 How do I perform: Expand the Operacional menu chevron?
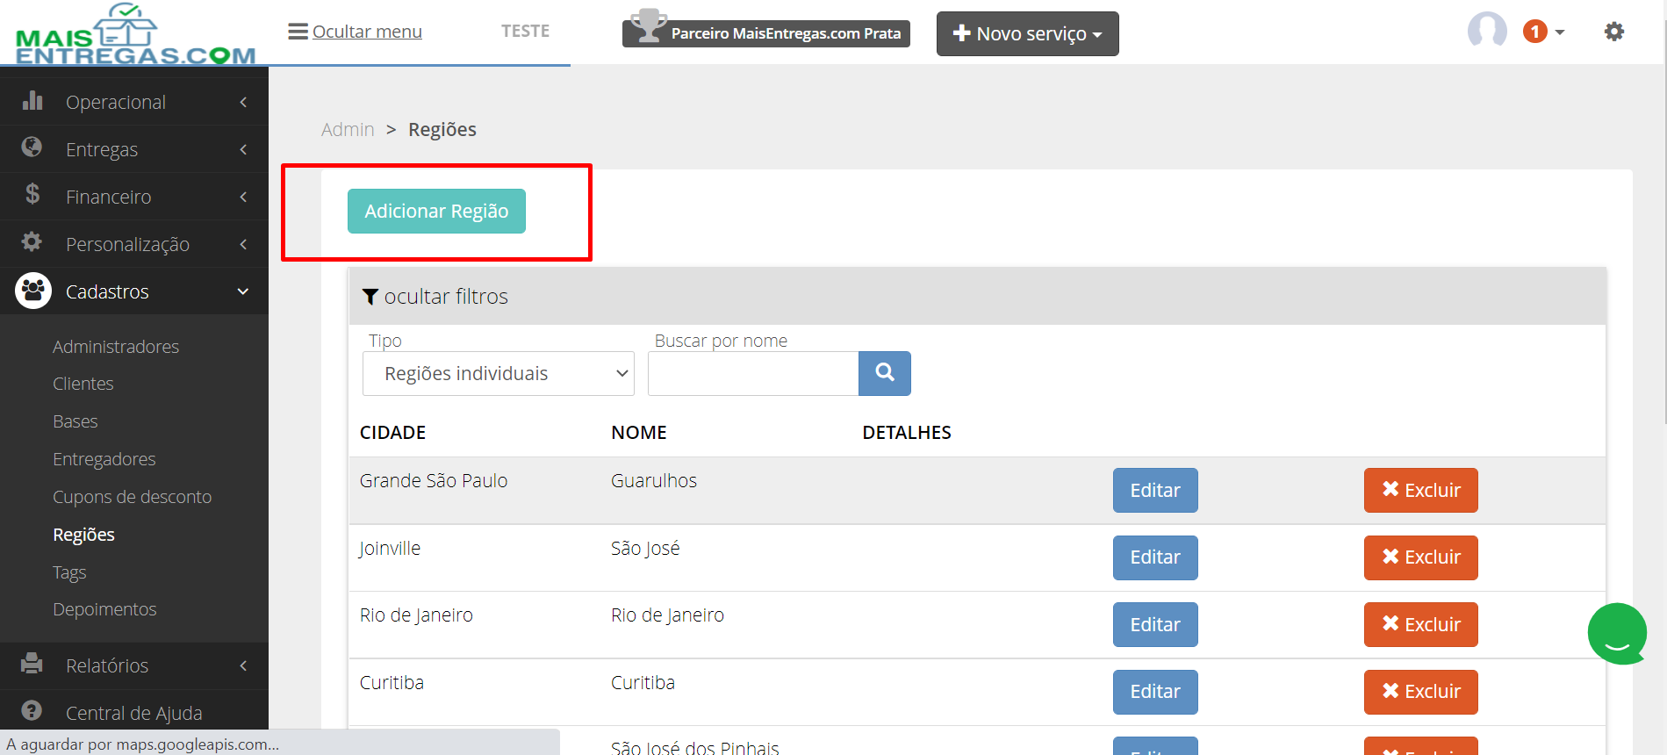pos(243,102)
